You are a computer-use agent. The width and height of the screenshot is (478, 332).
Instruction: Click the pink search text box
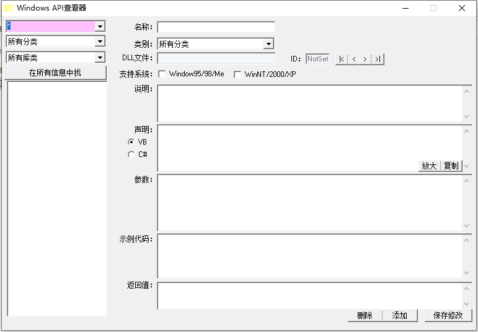[x=51, y=27]
